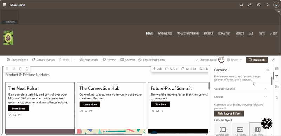This screenshot has height=136, width=281.
Task: Click the megaphone announcements icon
Action: pos(241,5)
